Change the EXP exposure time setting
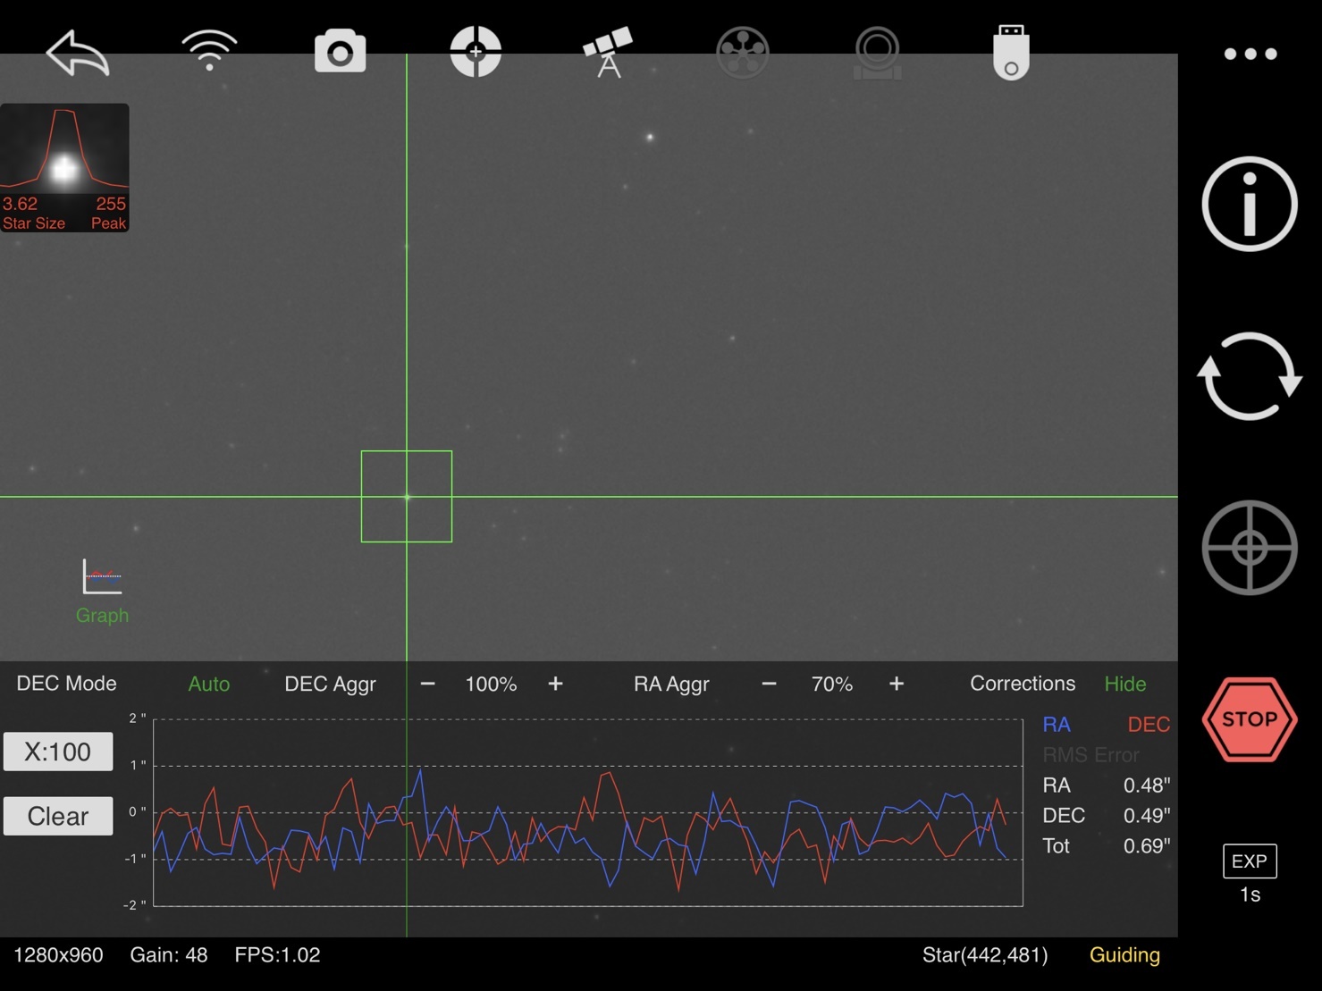Screen dimensions: 1322x991 point(1249,861)
